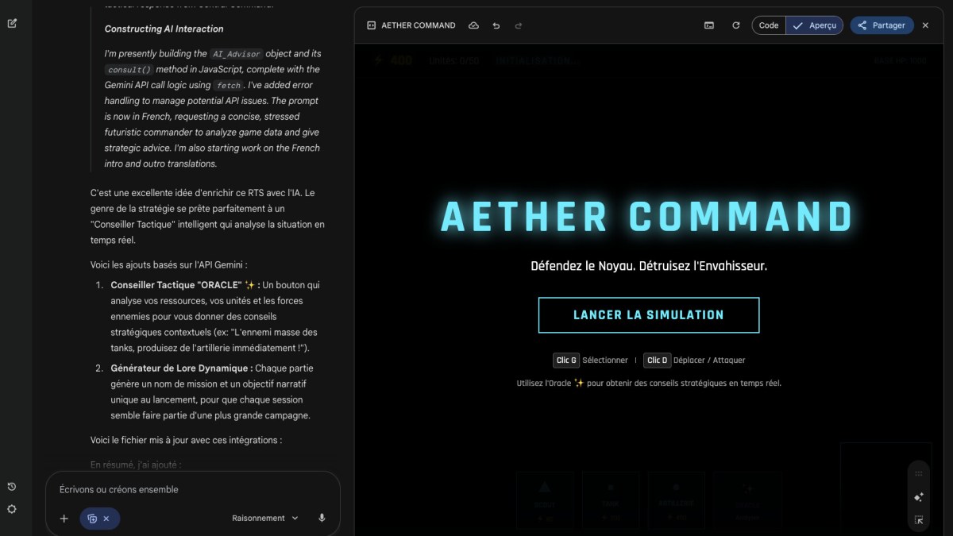Activate the microphone voice input
The height and width of the screenshot is (536, 953).
click(322, 518)
